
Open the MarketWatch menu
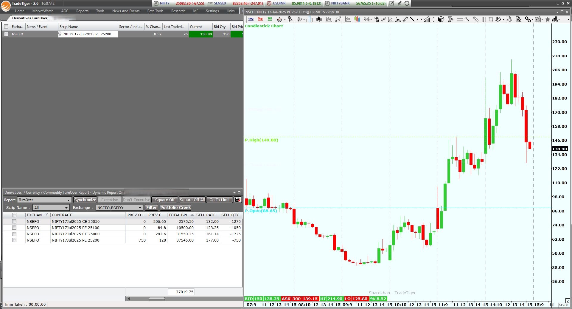point(43,11)
